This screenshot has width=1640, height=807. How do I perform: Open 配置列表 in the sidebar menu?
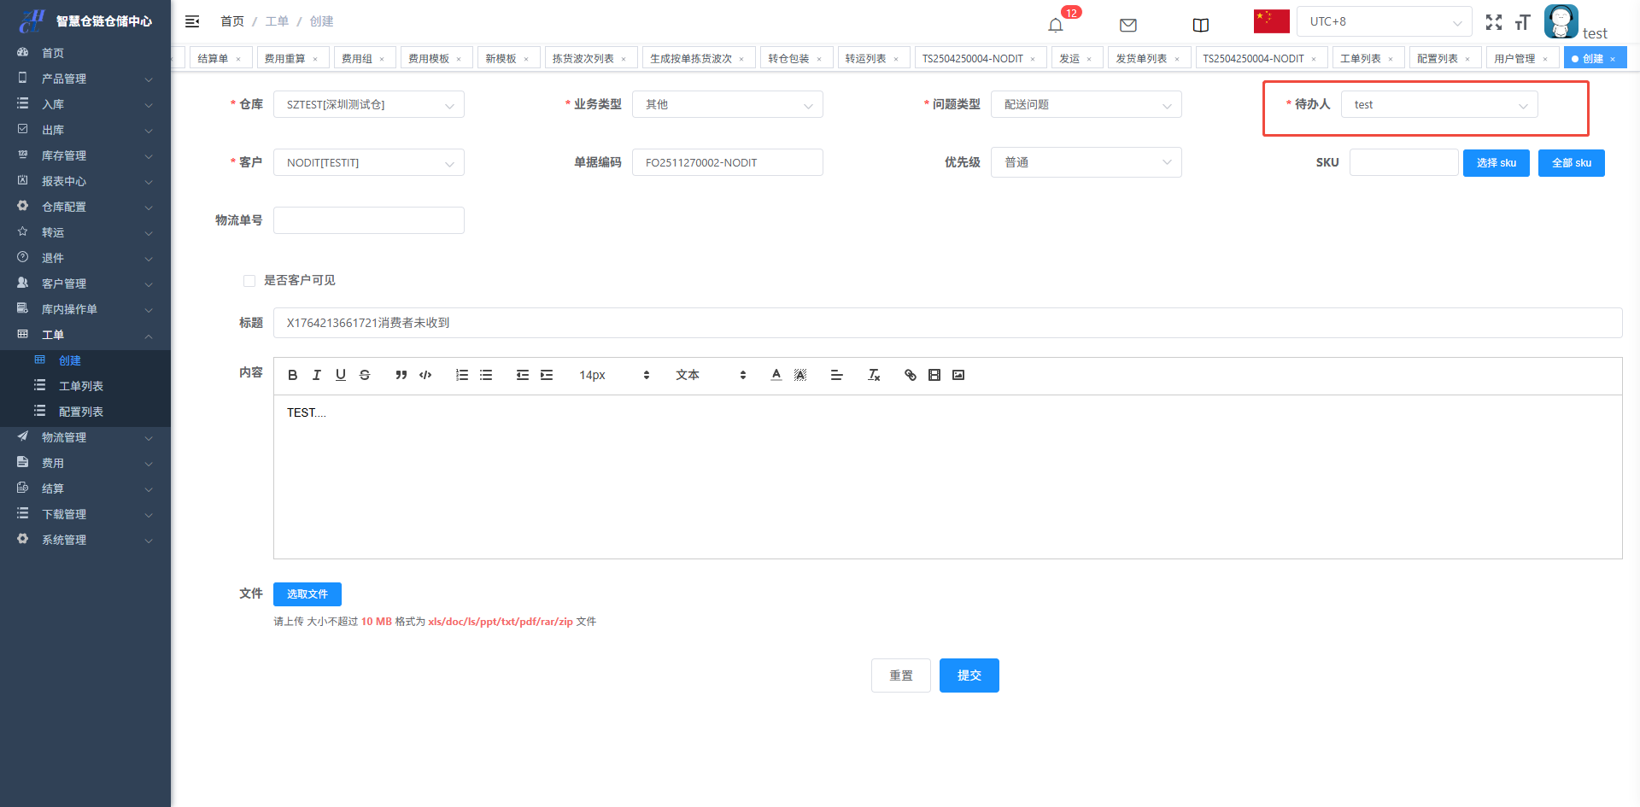click(81, 412)
